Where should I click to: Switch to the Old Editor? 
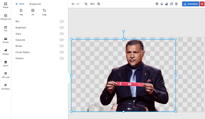tap(6, 87)
